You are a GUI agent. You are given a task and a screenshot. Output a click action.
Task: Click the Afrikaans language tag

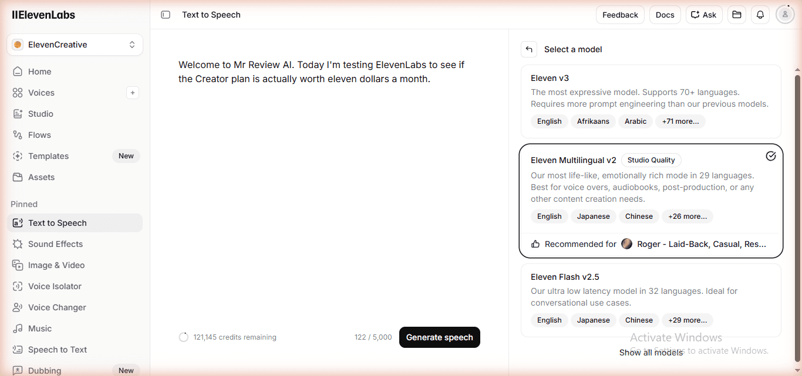click(593, 121)
